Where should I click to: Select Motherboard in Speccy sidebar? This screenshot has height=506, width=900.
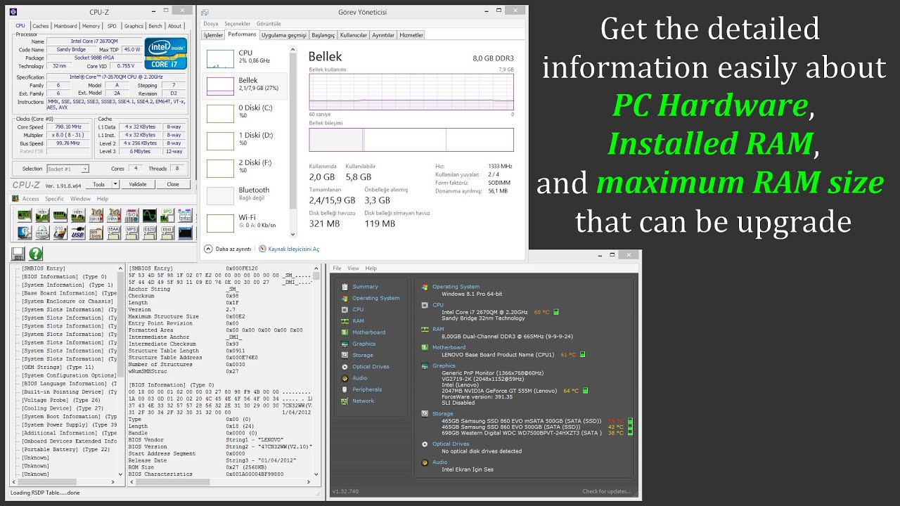368,332
